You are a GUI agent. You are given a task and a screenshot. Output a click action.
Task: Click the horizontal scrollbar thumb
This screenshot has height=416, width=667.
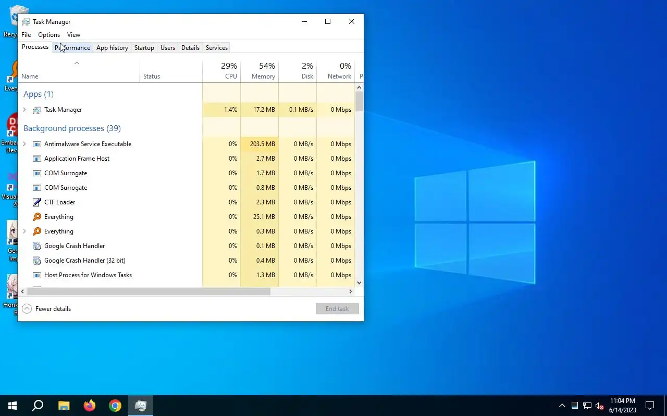coord(149,292)
